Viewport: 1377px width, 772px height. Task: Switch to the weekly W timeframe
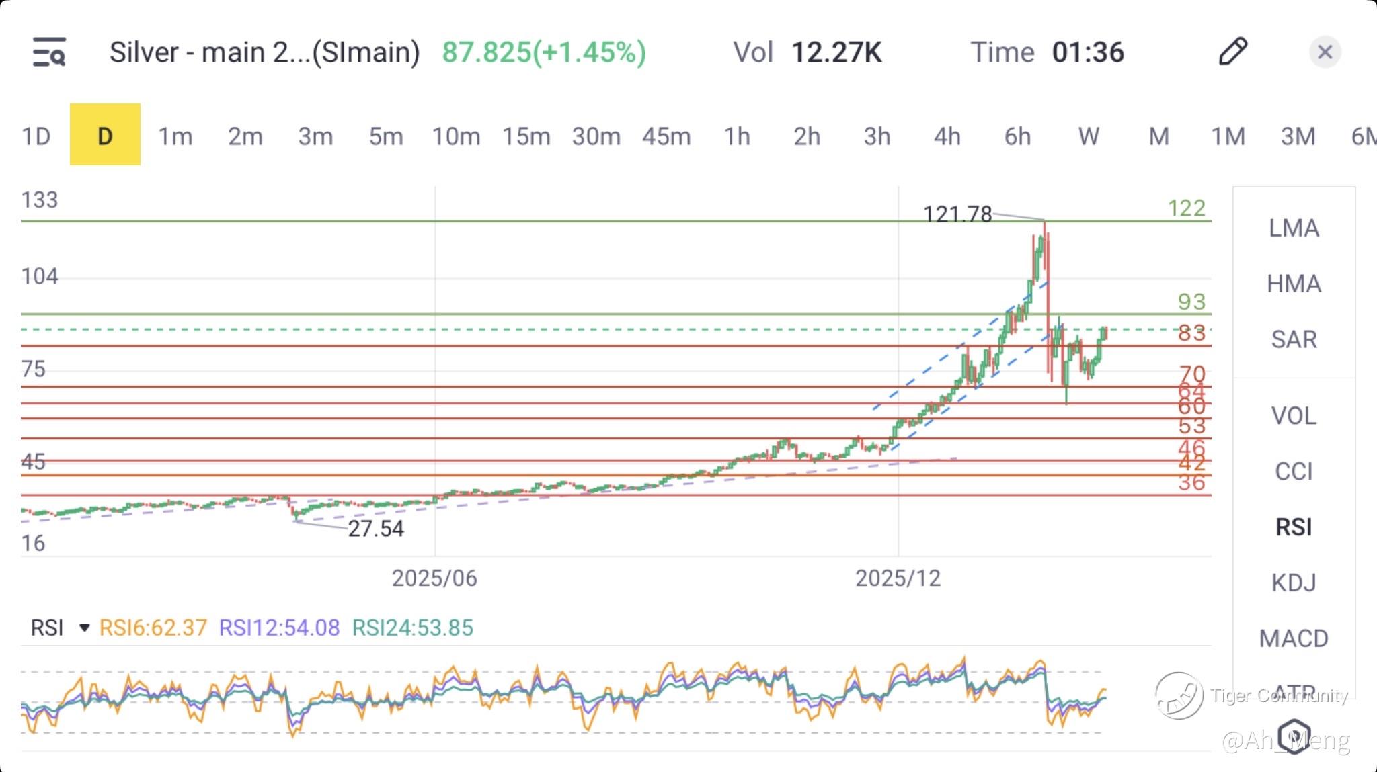pyautogui.click(x=1089, y=136)
